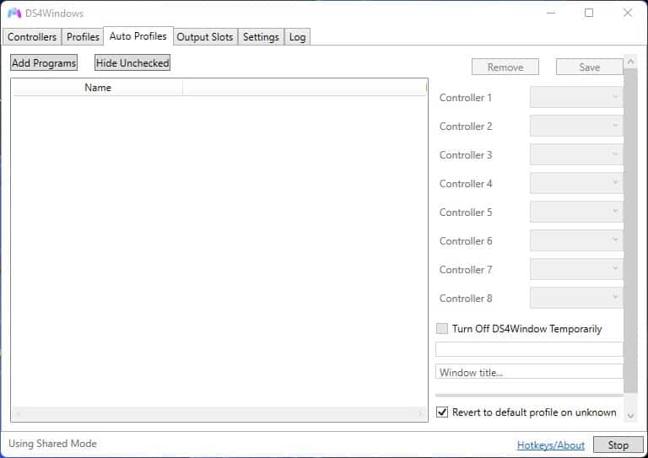
Task: Select the Auto Profiles tab
Action: coord(138,36)
